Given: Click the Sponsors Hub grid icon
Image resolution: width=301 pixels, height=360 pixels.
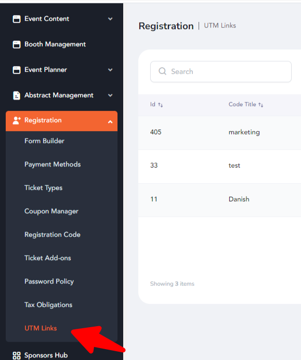Looking at the screenshot, I should (17, 355).
